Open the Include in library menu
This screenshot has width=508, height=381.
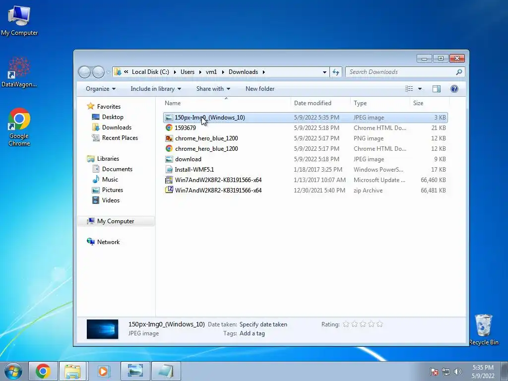click(156, 89)
